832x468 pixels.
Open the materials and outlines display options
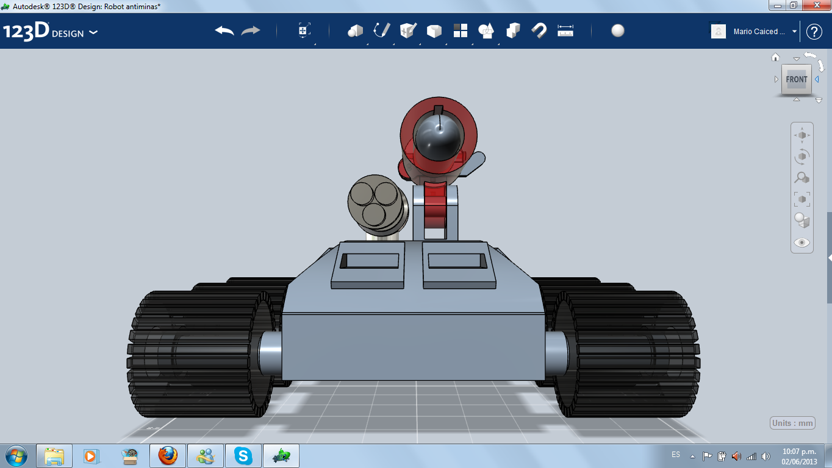click(x=802, y=220)
